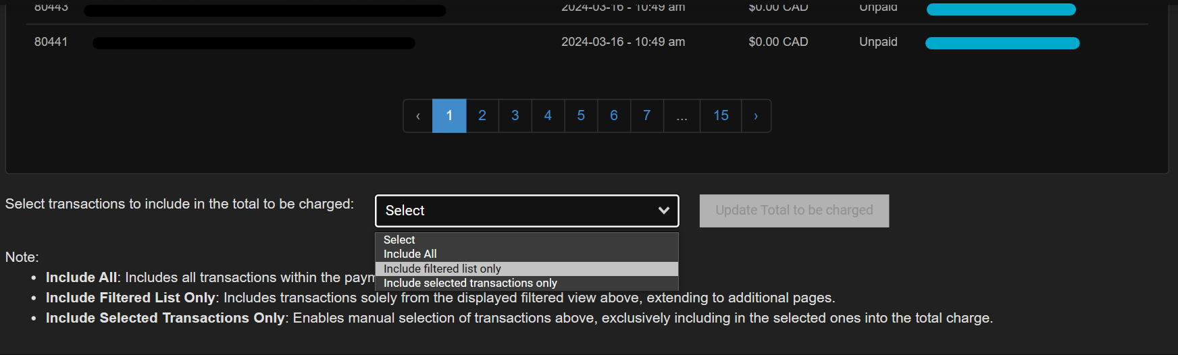The height and width of the screenshot is (355, 1178).
Task: Go to page 2
Action: 482,116
